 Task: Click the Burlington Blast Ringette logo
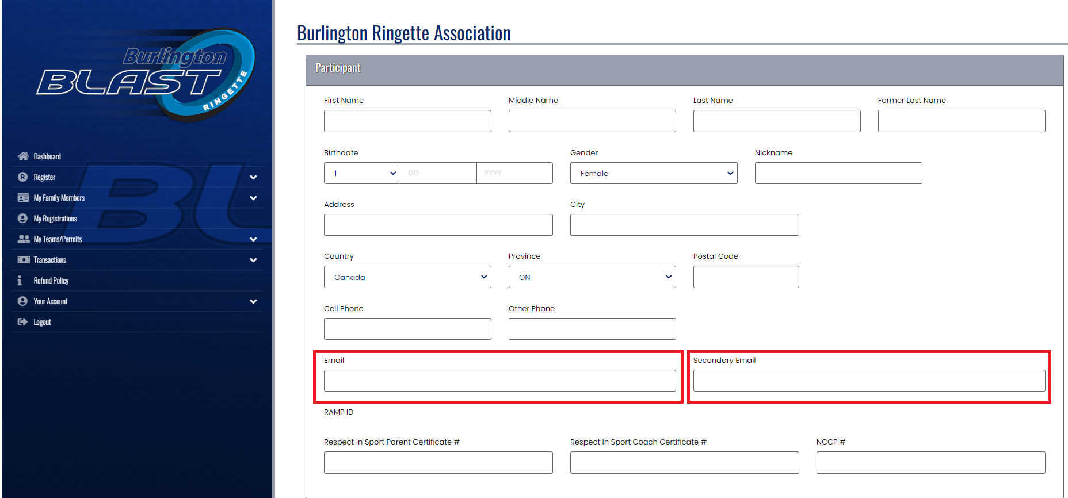click(x=146, y=75)
